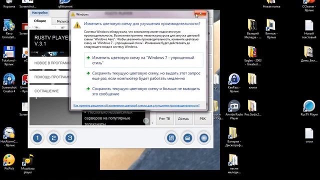Select the Дождь channel button
The height and width of the screenshot is (180, 320).
pyautogui.click(x=183, y=118)
